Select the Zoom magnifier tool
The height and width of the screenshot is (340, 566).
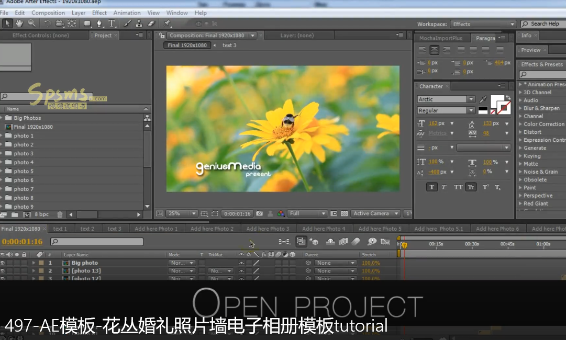pyautogui.click(x=32, y=24)
